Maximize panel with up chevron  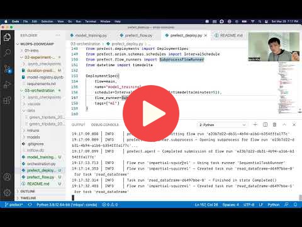click(x=284, y=125)
